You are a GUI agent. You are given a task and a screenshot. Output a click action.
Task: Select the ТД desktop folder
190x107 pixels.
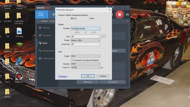click(7, 32)
